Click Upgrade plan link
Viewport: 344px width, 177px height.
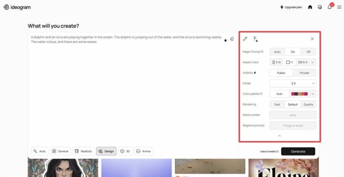coord(291,7)
